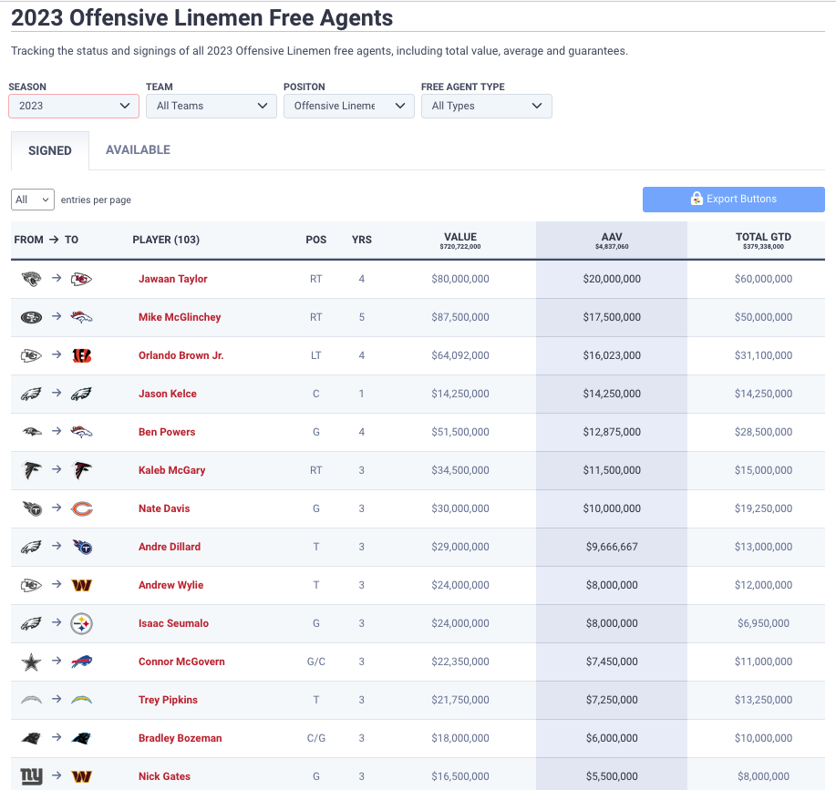
Task: Click Giants logo in Nick Gates row
Action: tap(31, 776)
